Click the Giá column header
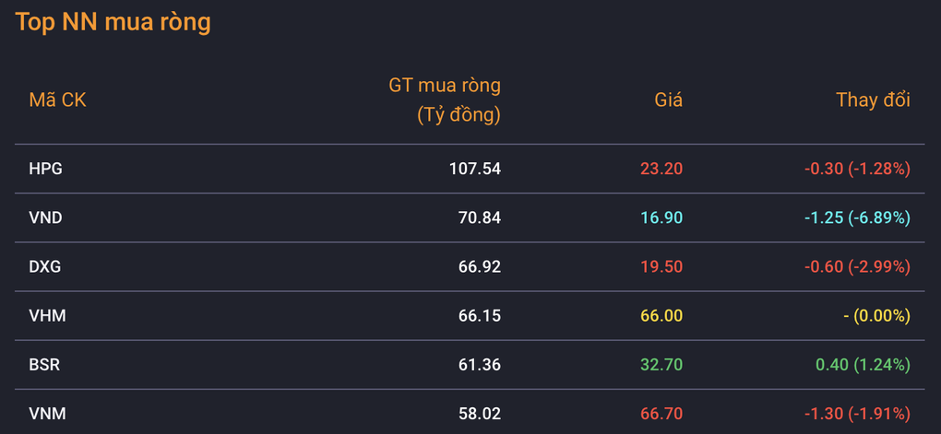941x434 pixels. coord(669,100)
